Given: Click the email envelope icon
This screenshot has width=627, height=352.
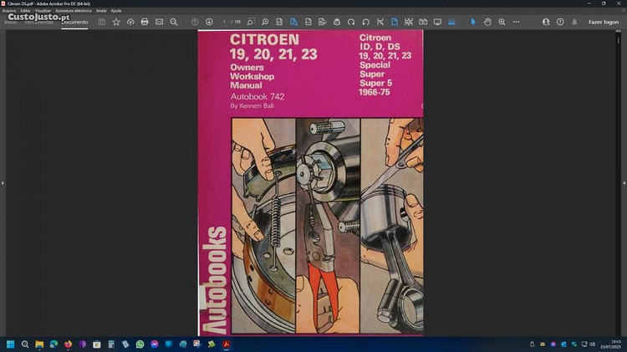Looking at the screenshot, I should (159, 22).
